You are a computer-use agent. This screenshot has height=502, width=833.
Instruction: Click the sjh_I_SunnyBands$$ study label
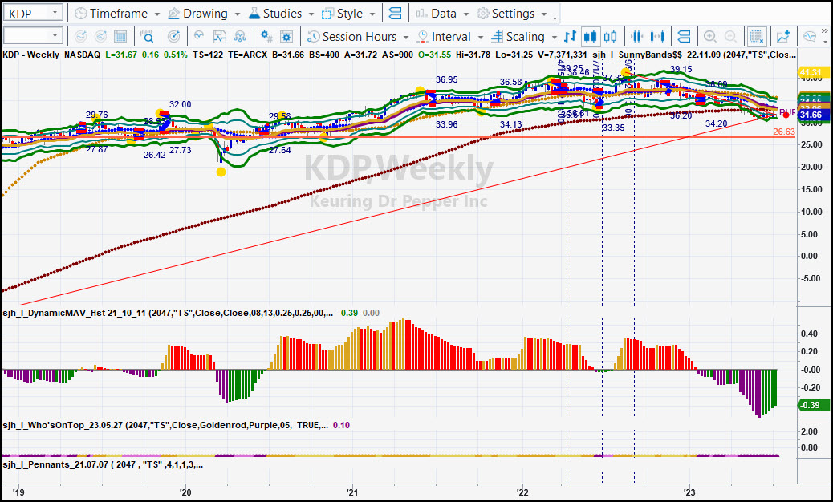point(694,55)
